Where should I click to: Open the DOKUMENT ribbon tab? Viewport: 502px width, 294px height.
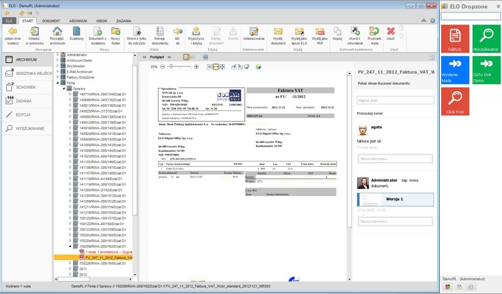click(x=51, y=21)
